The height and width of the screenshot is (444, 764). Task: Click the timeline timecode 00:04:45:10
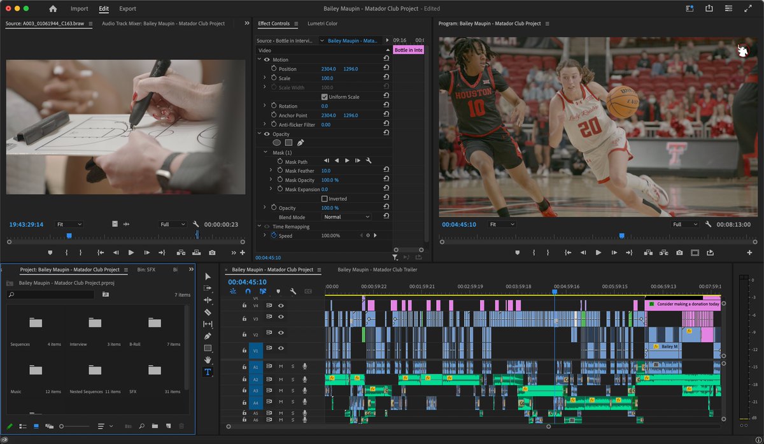247,282
